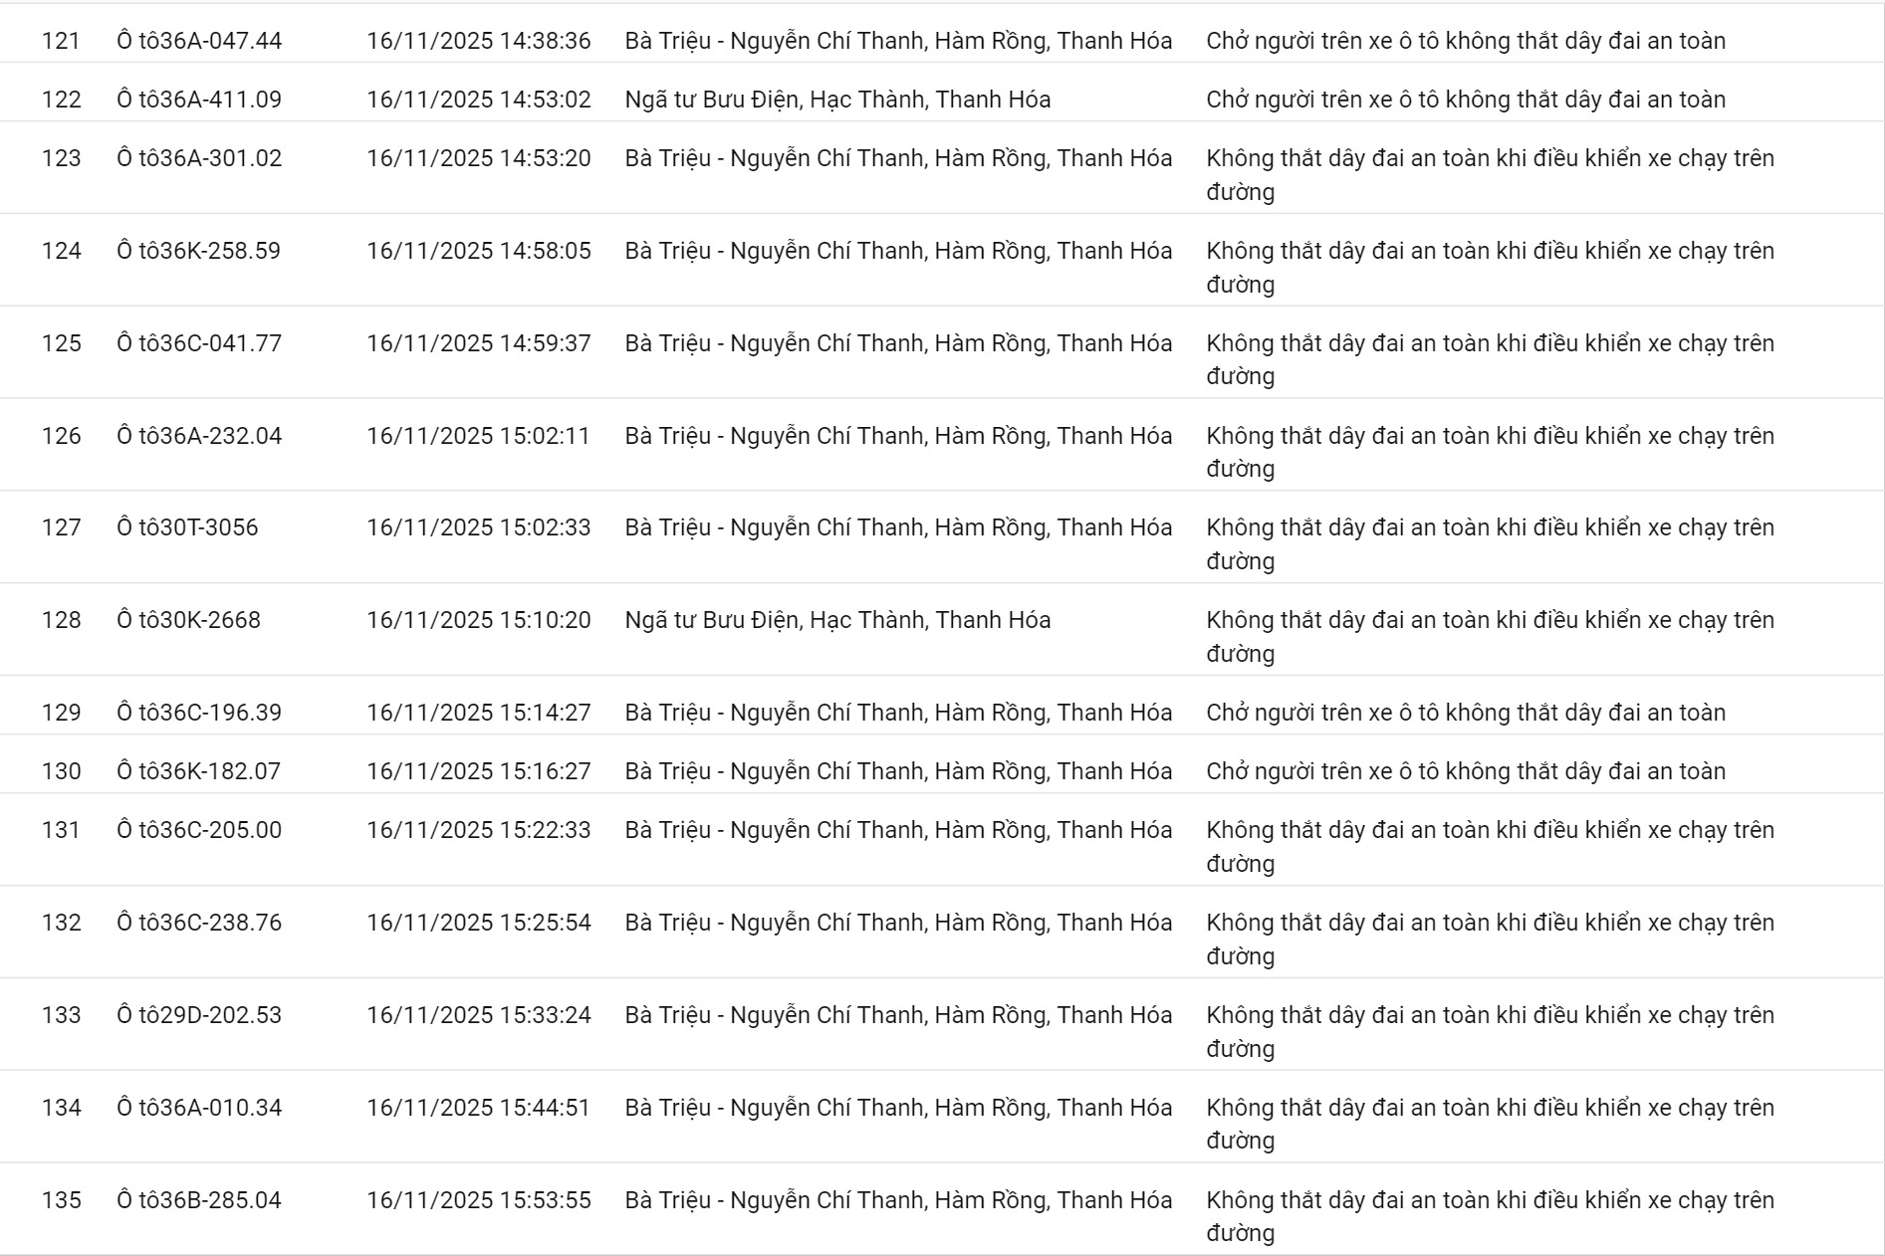Screen dimensions: 1885x1256
Task: Select license plate 29D-202.53
Action: 199,1015
